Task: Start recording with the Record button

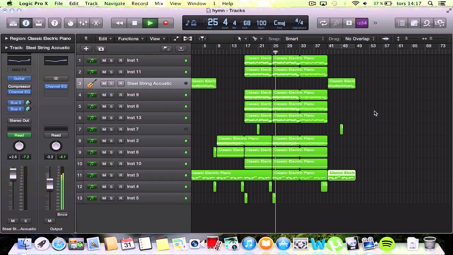Action: (166, 23)
